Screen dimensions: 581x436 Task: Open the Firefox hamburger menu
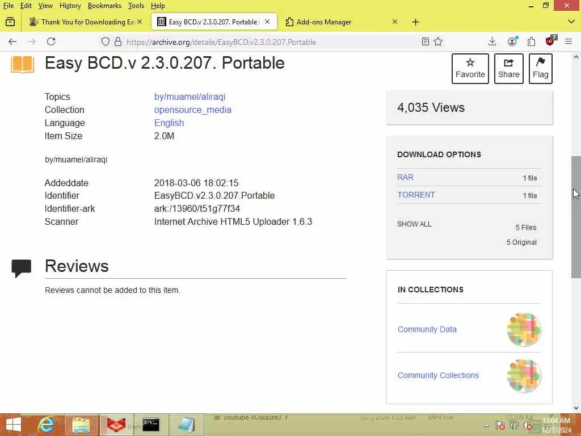[569, 41]
